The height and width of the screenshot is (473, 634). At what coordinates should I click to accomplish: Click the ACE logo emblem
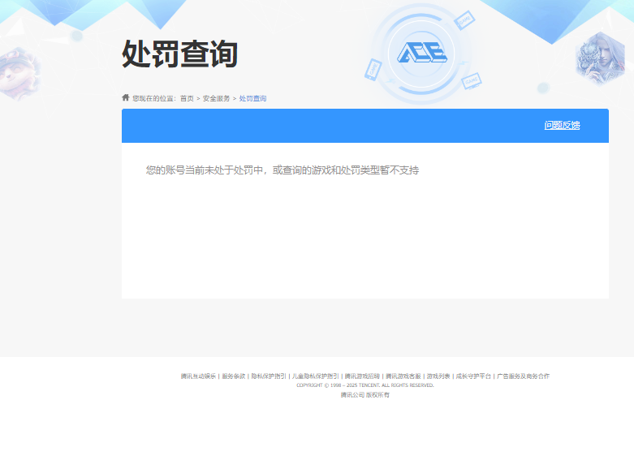(421, 54)
